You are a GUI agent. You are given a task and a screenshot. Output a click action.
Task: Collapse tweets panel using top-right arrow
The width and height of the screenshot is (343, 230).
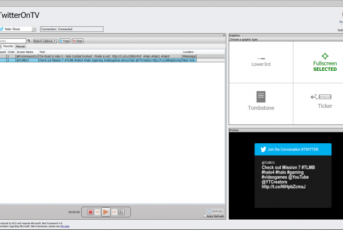coord(224,35)
